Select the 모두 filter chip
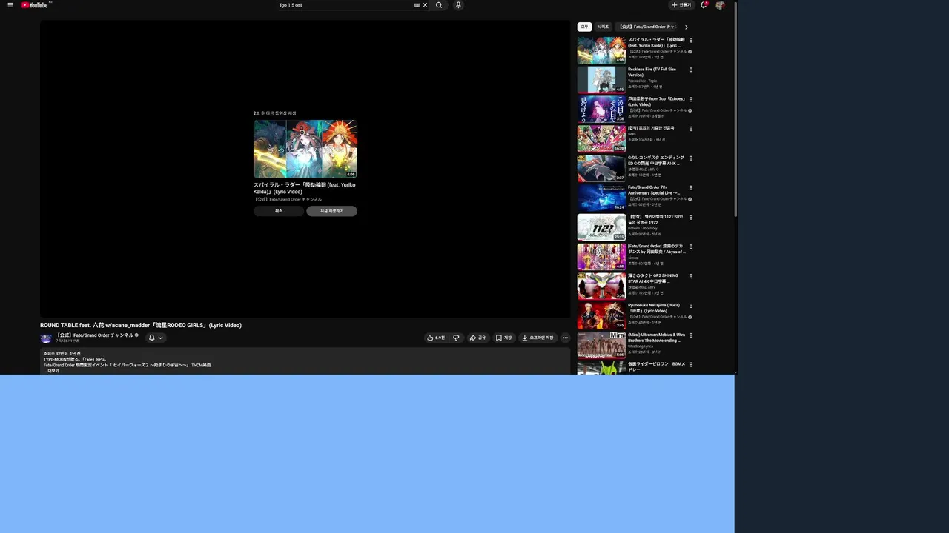The width and height of the screenshot is (949, 533). coord(584,27)
